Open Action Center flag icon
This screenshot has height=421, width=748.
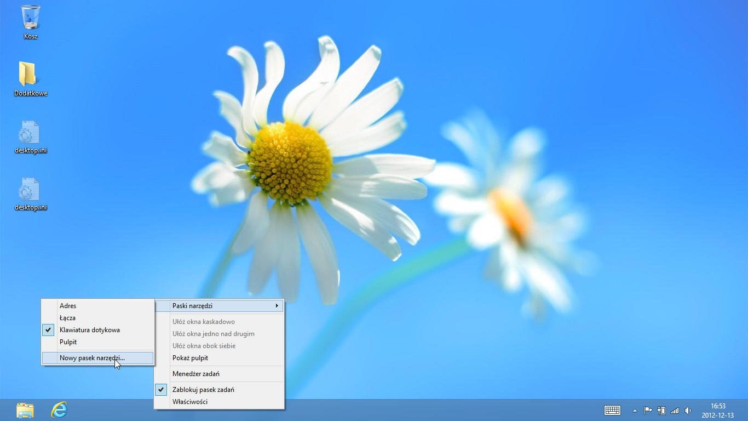648,410
